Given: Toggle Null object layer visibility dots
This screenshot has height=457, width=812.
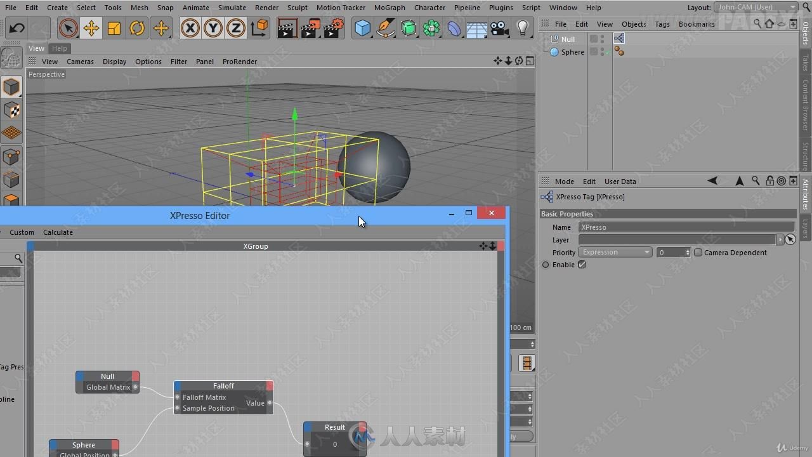Looking at the screenshot, I should (602, 39).
